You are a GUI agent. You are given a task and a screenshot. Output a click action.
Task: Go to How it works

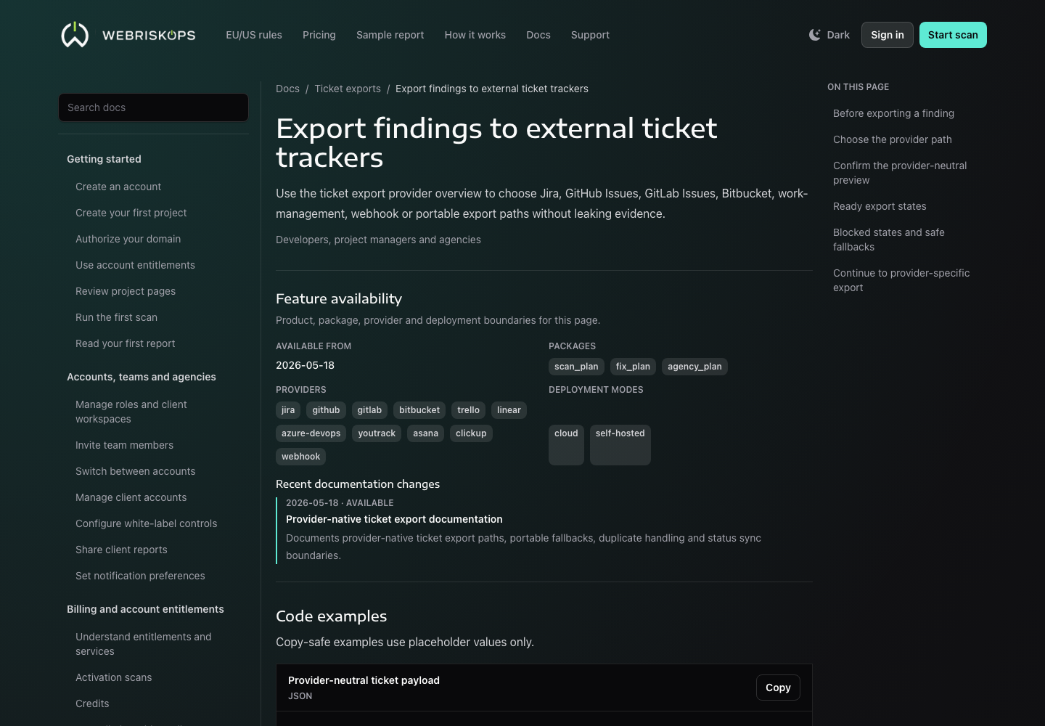pos(475,35)
